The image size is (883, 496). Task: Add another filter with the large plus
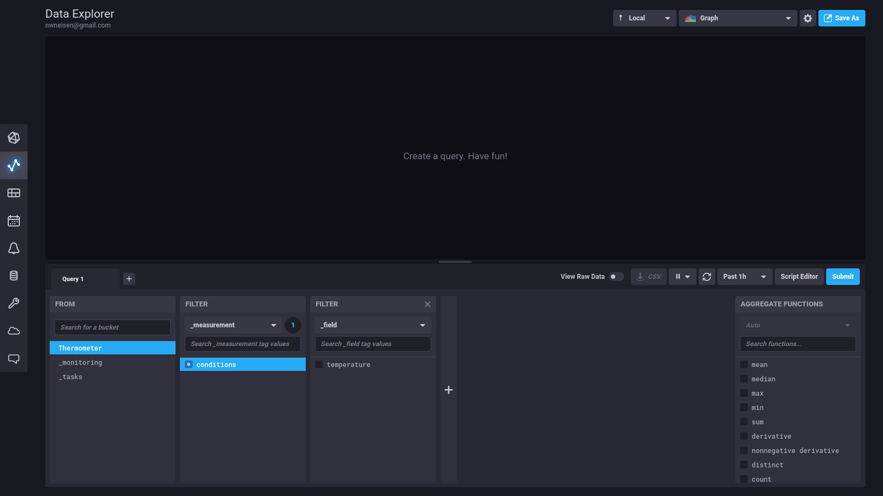pos(449,390)
